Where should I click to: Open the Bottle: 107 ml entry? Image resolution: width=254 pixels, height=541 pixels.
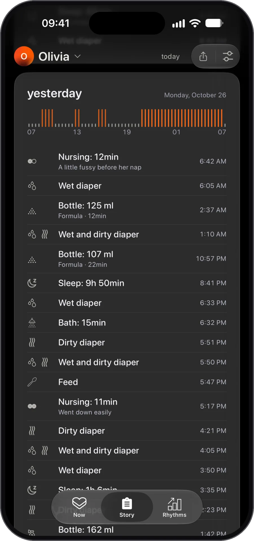point(127,259)
